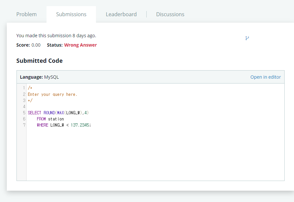
Task: Click the 'FROM station' code line
Action: coord(50,119)
